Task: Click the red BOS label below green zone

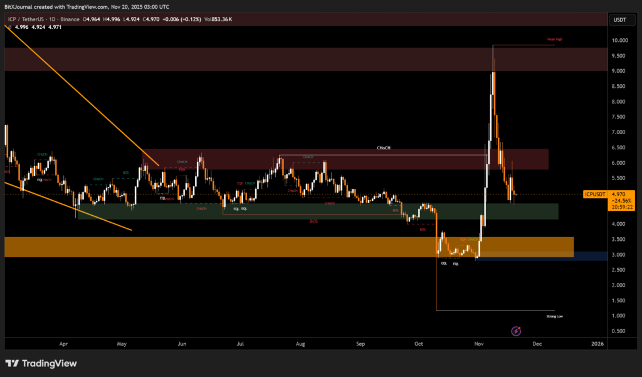Action: (x=313, y=221)
